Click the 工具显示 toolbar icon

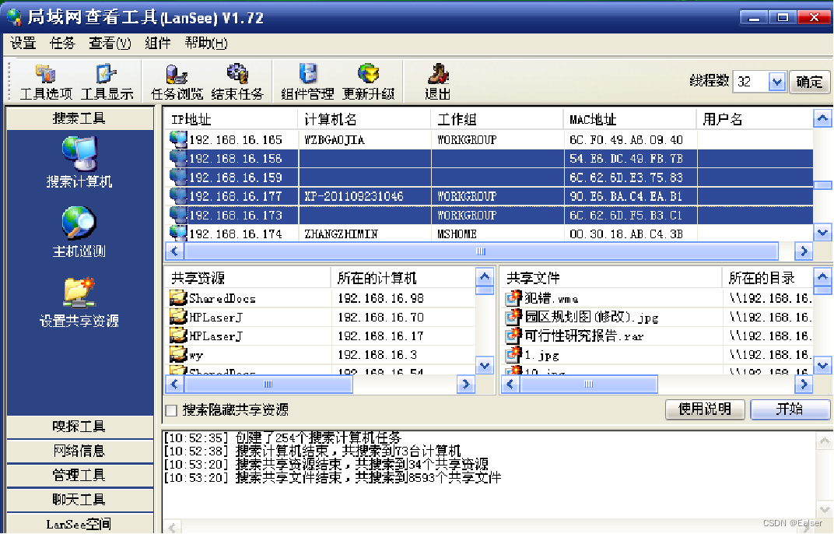(x=107, y=82)
